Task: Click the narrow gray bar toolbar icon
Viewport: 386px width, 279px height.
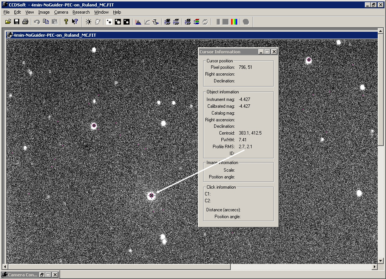Action: pos(218,22)
